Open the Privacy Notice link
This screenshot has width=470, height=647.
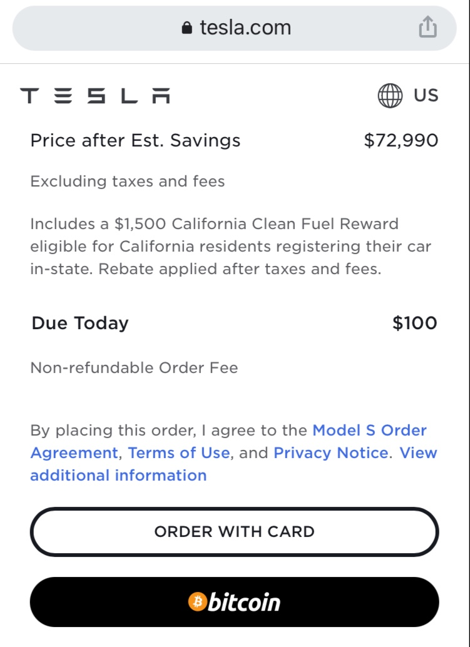point(331,452)
